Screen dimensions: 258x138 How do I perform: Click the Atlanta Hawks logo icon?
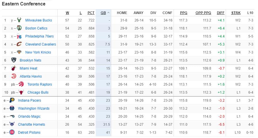coord(14,76)
